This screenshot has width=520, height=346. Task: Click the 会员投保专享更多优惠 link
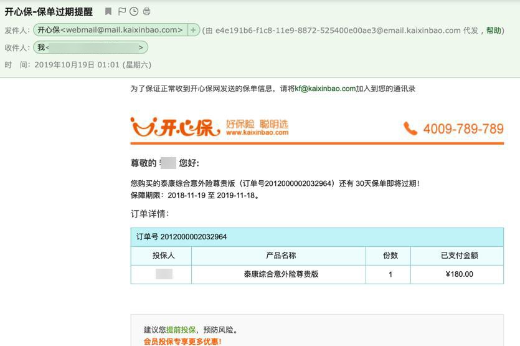pos(182,342)
